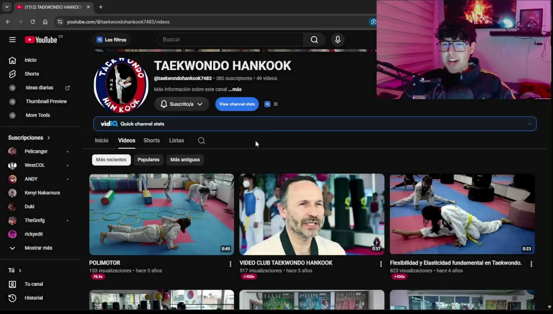
Task: Reload the page
Action: [x=33, y=21]
